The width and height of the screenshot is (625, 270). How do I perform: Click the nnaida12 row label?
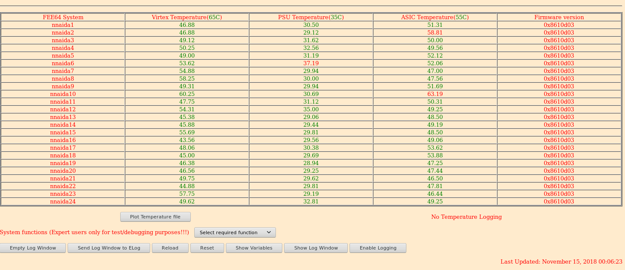63,110
